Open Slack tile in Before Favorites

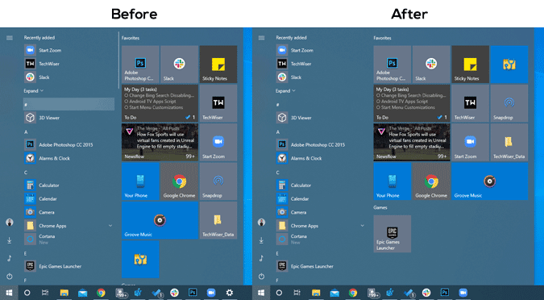pyautogui.click(x=180, y=65)
